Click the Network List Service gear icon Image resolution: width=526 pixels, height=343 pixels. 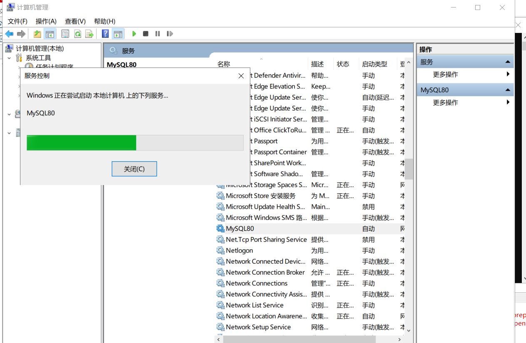[x=220, y=305]
